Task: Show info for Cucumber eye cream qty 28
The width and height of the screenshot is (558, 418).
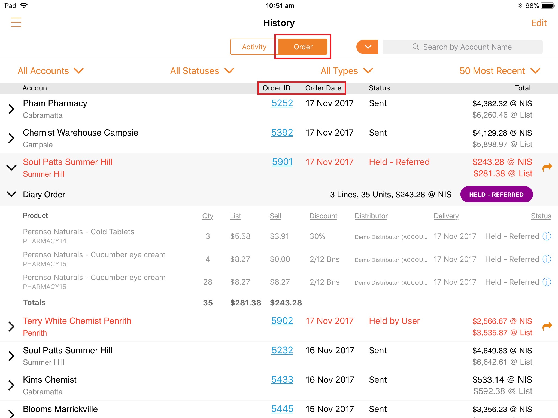Action: tap(547, 282)
